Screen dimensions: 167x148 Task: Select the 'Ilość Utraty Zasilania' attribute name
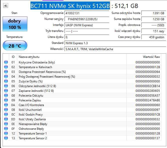click(32, 119)
